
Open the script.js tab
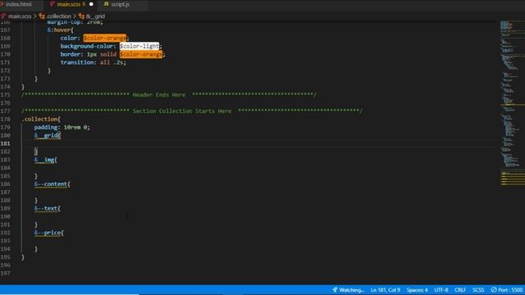pos(121,4)
